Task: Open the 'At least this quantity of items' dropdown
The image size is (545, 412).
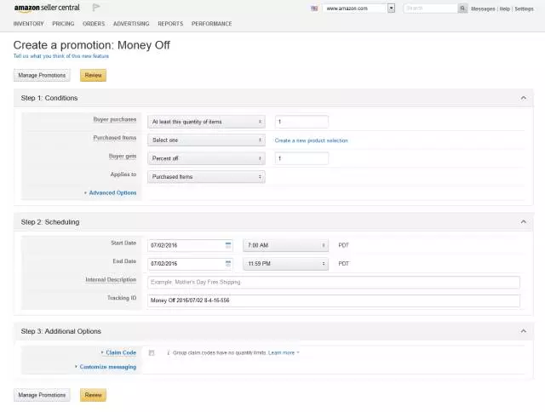Action: (x=206, y=122)
